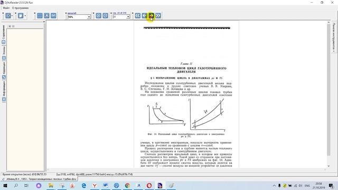Select the second page layout mode icon
Image resolution: width=338 pixels, height=190 pixels.
pyautogui.click(x=46, y=16)
